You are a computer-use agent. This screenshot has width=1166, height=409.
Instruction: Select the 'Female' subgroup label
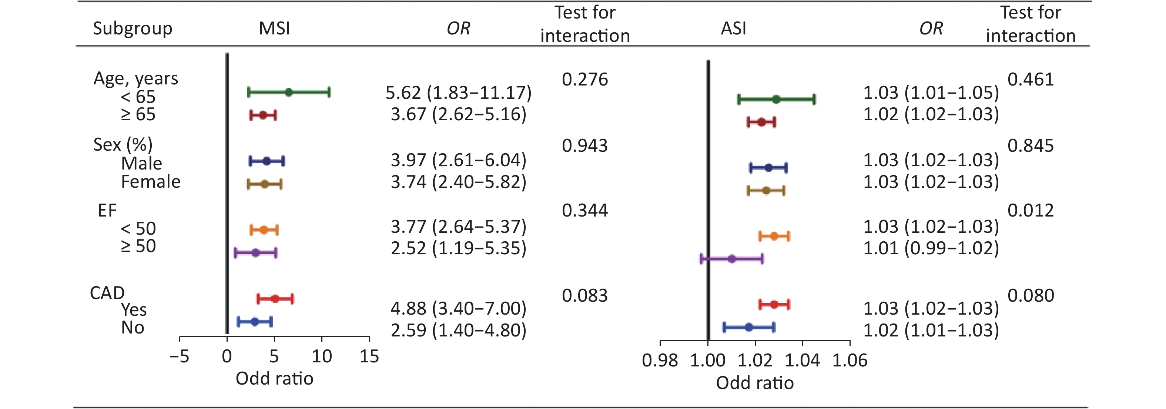(151, 182)
